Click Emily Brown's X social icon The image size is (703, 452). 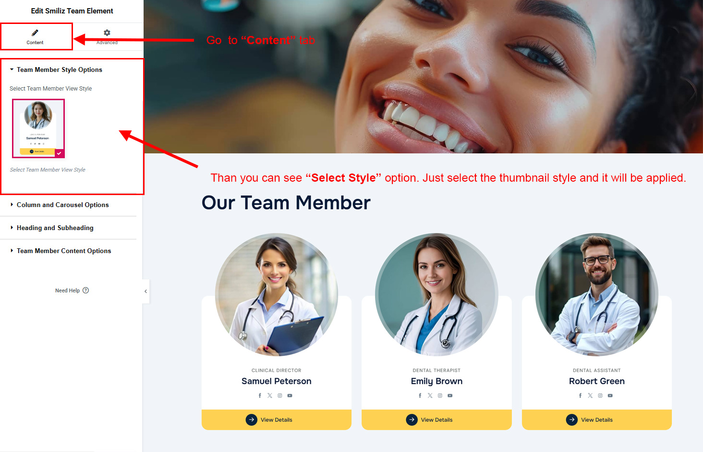430,395
